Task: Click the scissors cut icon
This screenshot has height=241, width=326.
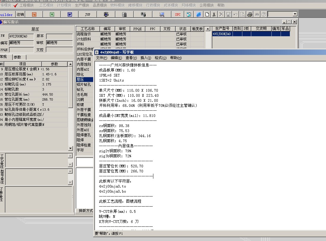Action: pyautogui.click(x=214, y=14)
